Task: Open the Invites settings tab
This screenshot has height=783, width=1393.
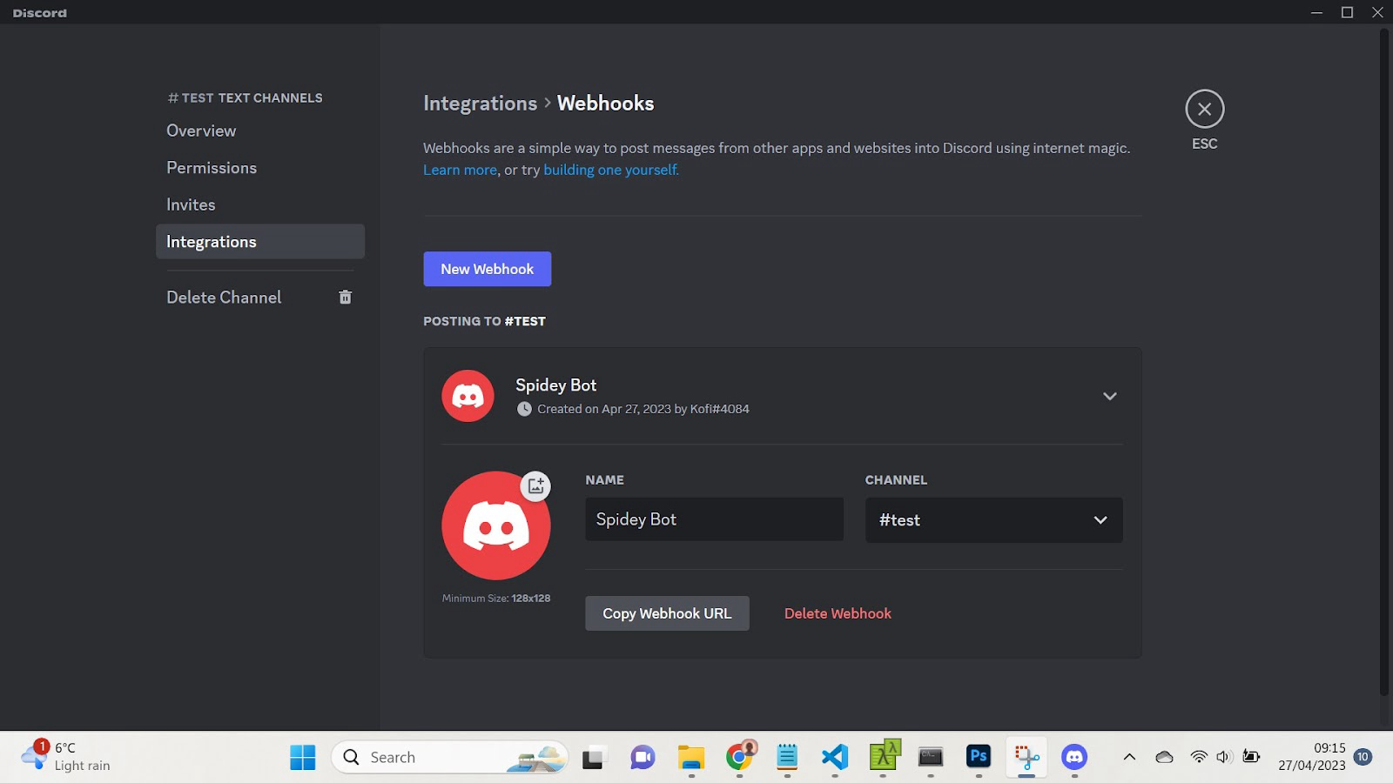Action: click(x=191, y=204)
